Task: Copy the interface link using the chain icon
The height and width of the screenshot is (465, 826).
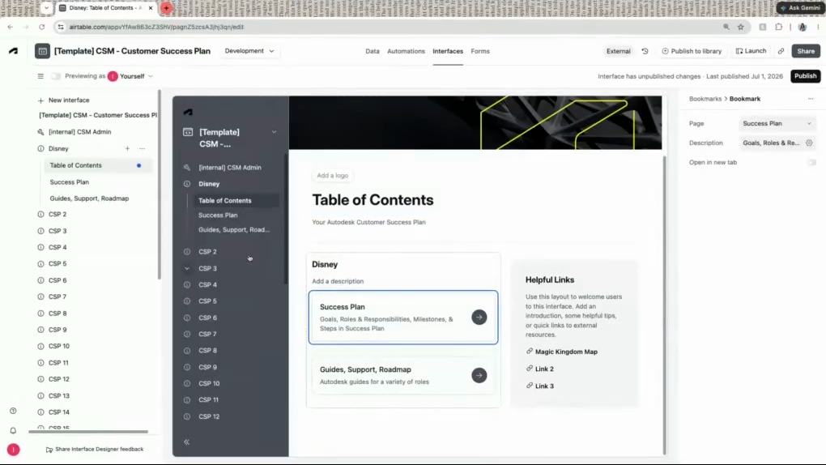Action: 781,51
